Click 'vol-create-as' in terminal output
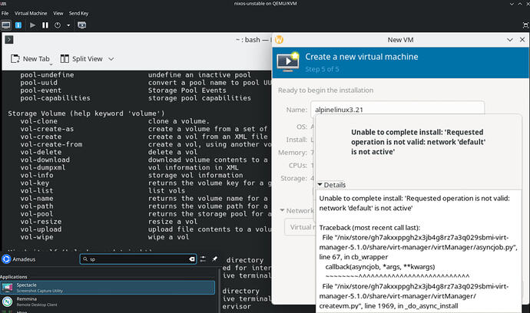 47,129
